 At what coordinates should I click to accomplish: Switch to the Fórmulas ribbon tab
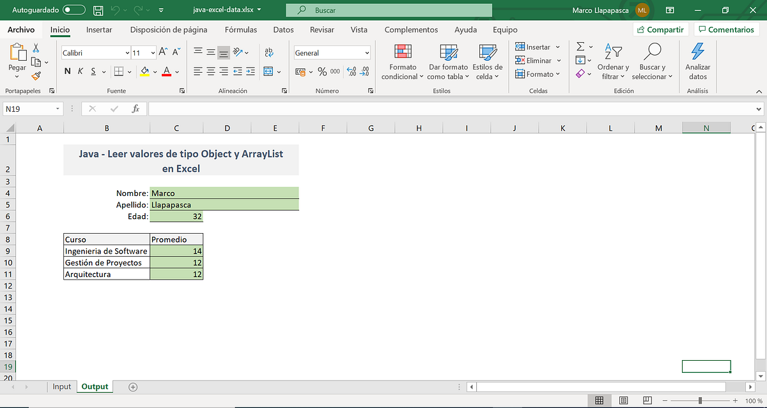coord(240,29)
